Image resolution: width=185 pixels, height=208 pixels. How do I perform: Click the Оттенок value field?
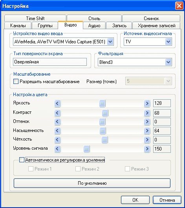pos(162,122)
